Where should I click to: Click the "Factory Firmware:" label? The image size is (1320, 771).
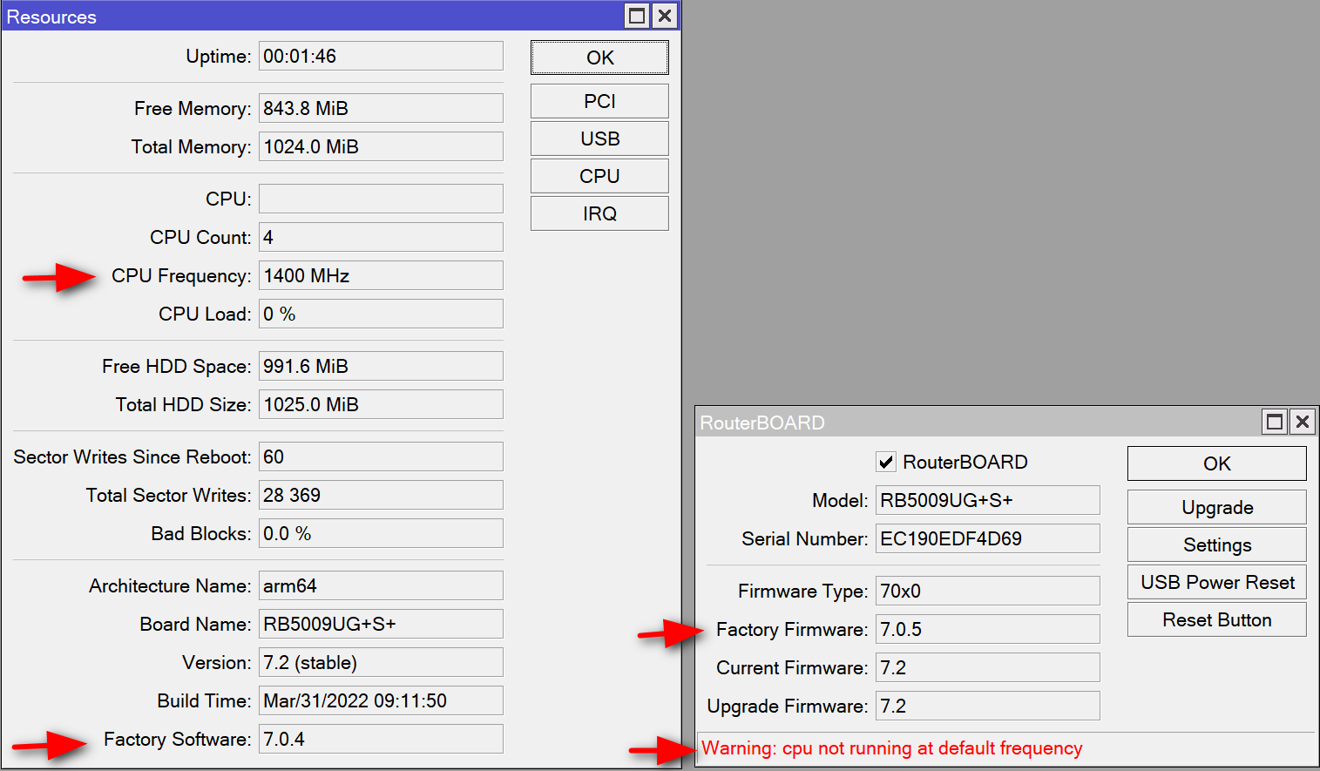coord(792,629)
